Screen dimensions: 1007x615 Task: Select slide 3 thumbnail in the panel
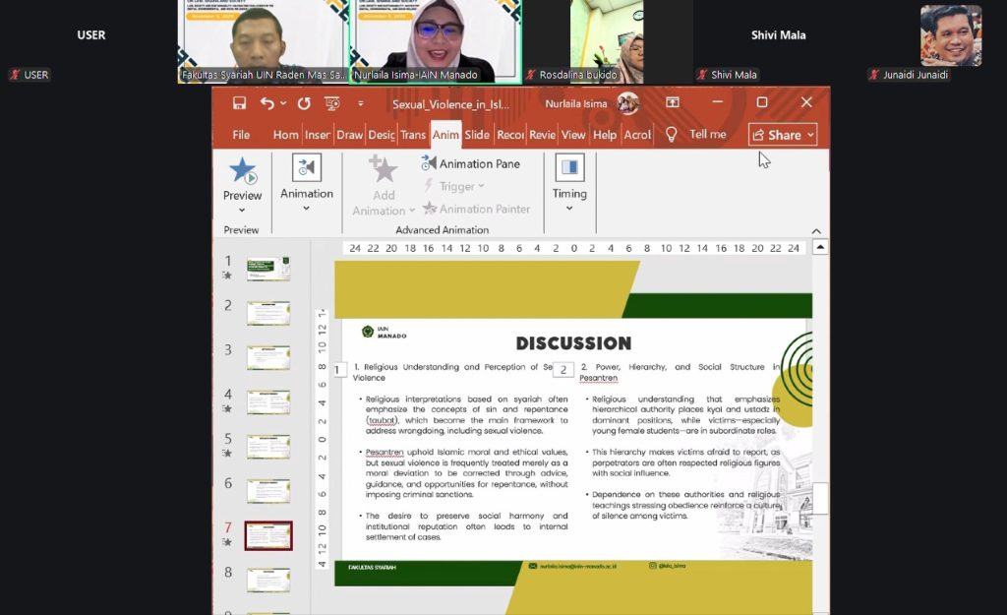[267, 357]
